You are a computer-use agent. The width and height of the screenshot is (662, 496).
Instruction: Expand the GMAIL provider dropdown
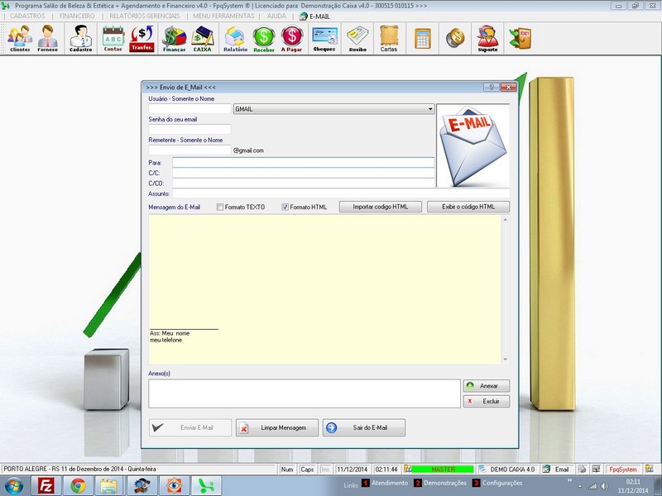coord(430,109)
